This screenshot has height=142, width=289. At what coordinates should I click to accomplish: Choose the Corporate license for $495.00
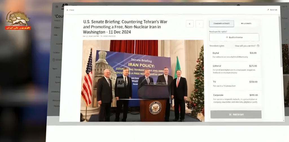235,98
